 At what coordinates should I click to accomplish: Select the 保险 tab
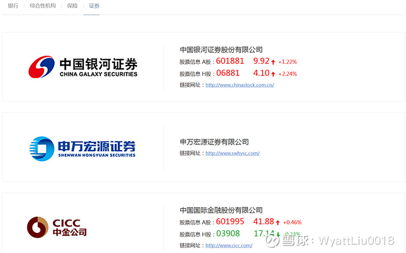click(73, 6)
